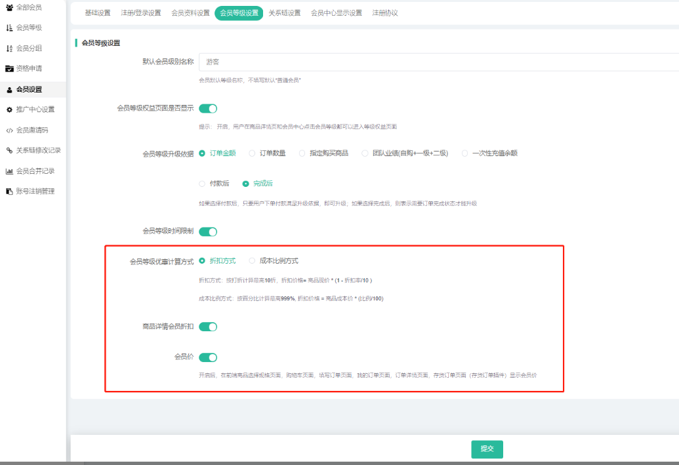Click the 会员合并记录 chart icon
Viewport: 679px width, 465px height.
tap(9, 171)
